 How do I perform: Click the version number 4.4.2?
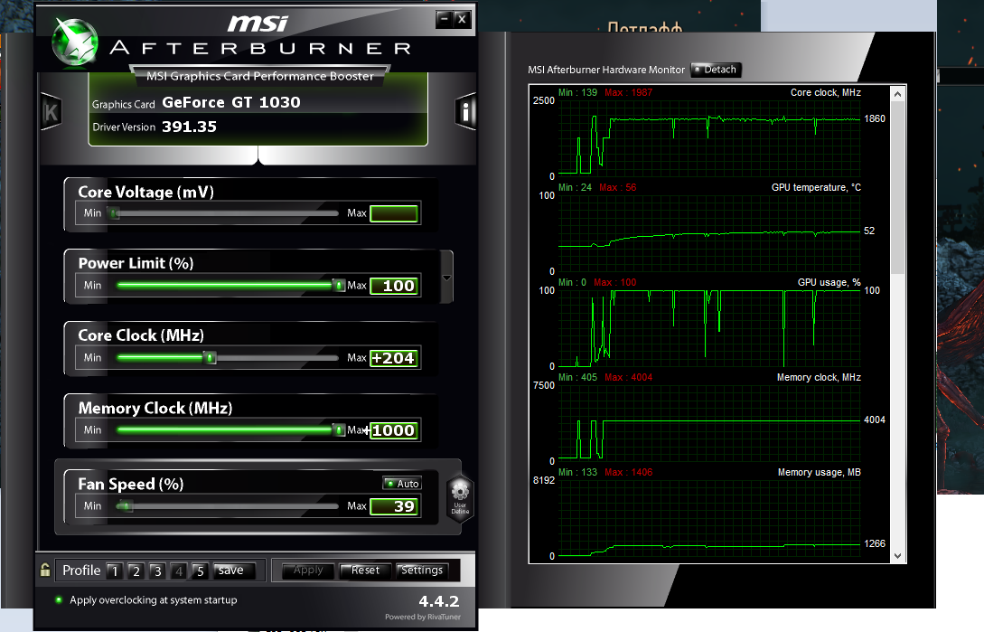point(438,602)
